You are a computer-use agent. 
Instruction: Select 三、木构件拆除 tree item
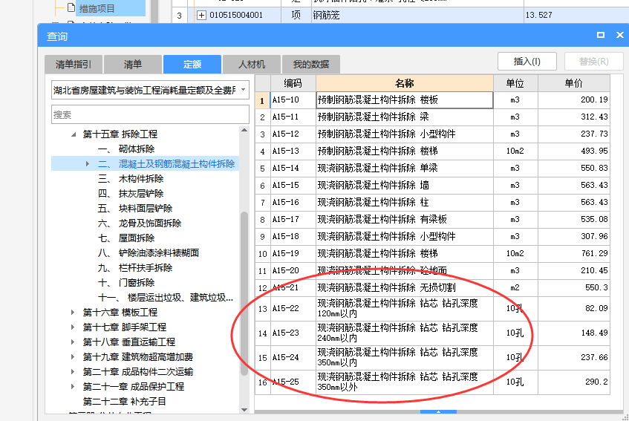coord(131,179)
